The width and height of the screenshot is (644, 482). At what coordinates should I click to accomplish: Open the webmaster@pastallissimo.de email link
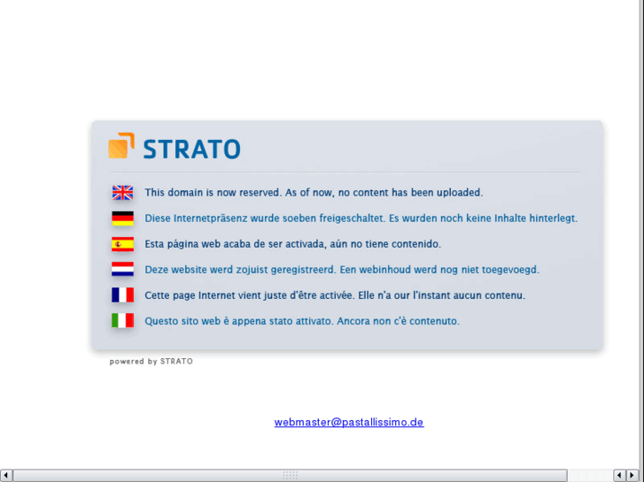[349, 422]
